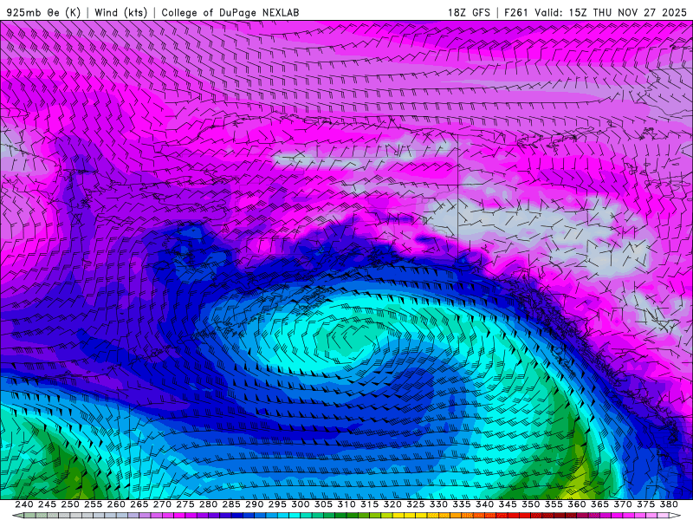Click the 355 colorbar tick label
This screenshot has width=693, height=520.
554,504
